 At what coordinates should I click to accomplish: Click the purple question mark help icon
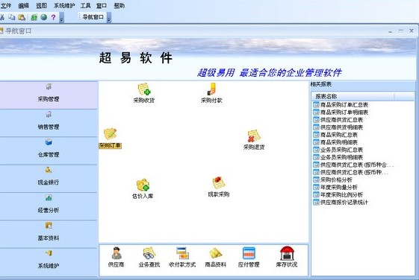tap(54, 17)
